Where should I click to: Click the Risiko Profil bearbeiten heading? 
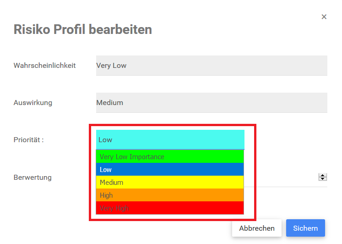pos(83,30)
